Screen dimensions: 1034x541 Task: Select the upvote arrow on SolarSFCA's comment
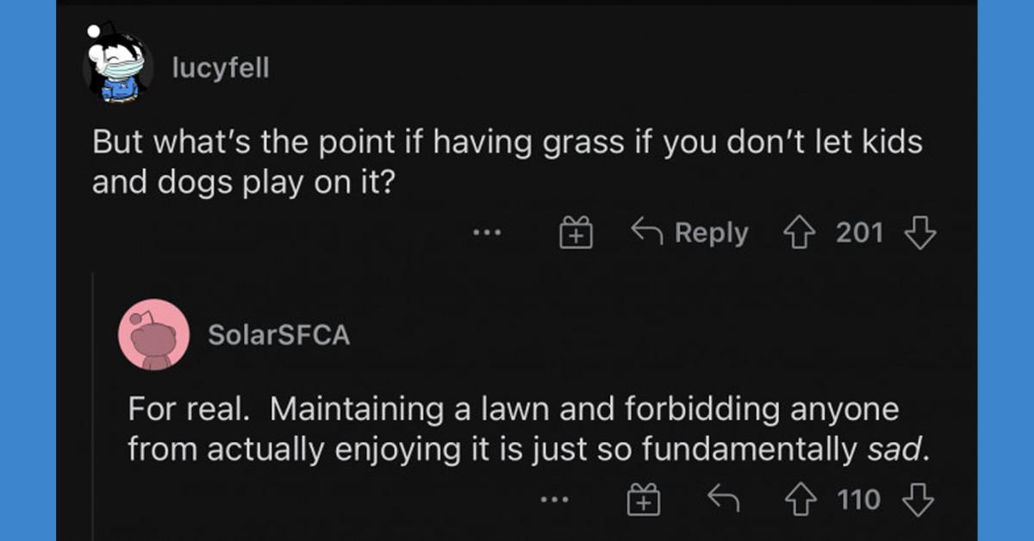(x=802, y=498)
